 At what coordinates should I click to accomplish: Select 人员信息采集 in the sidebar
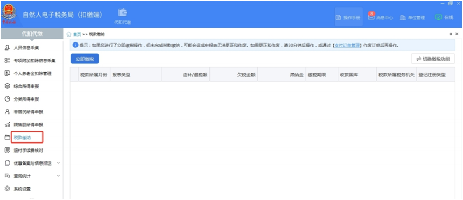point(26,47)
